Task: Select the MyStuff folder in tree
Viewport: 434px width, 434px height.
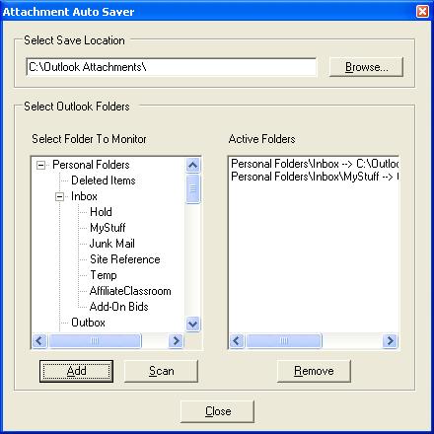Action: point(108,228)
